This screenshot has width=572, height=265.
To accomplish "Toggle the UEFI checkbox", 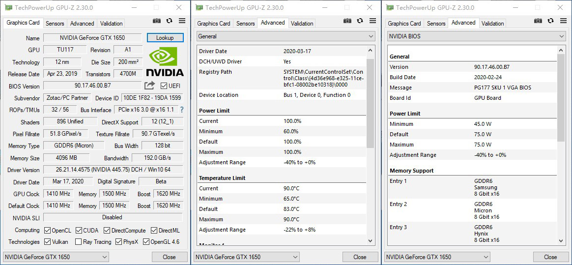I will click(165, 86).
